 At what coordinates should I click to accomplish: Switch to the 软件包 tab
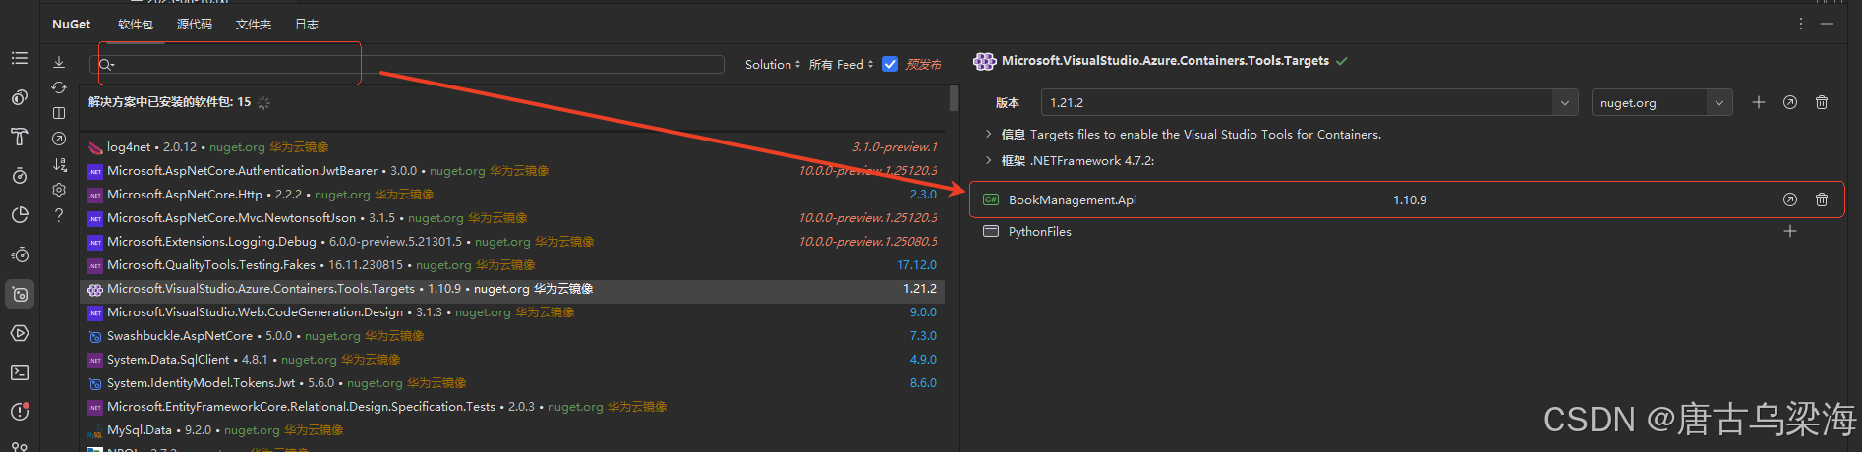pos(136,24)
